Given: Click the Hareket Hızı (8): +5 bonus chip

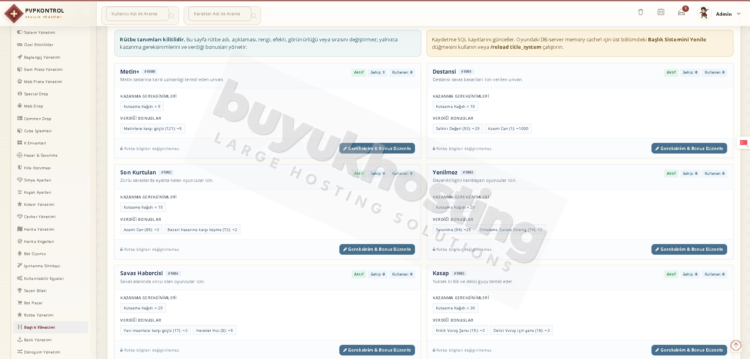Looking at the screenshot, I should 214,330.
